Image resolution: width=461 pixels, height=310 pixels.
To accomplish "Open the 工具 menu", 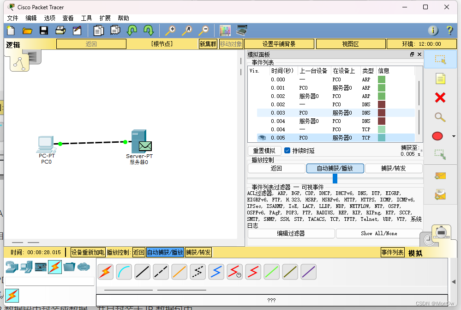I will 86,18.
